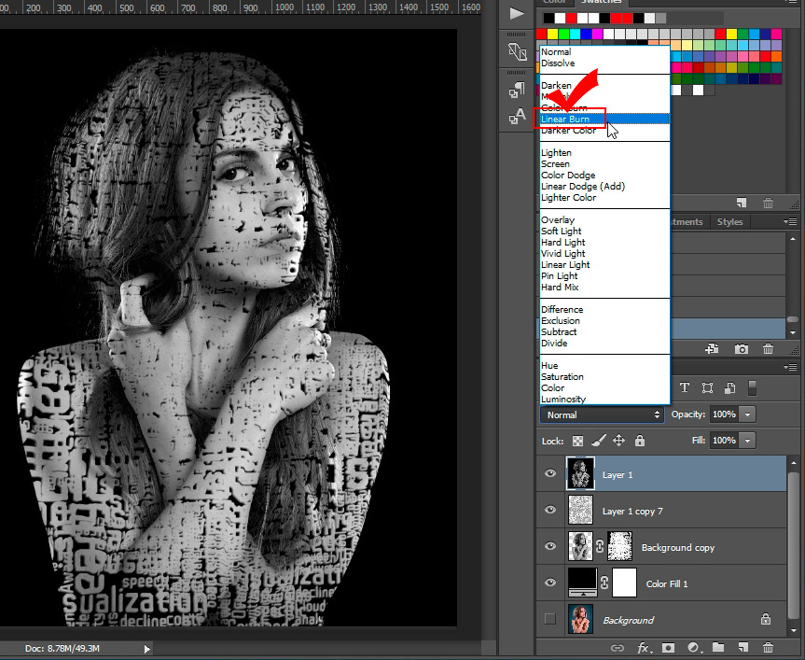This screenshot has width=805, height=660.
Task: Delete current state in History panel
Action: (768, 349)
